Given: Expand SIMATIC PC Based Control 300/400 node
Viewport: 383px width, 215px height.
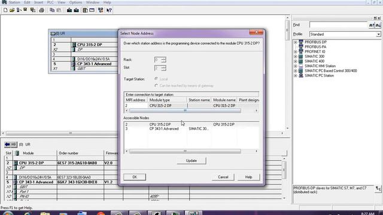Looking at the screenshot, I should click(x=296, y=70).
